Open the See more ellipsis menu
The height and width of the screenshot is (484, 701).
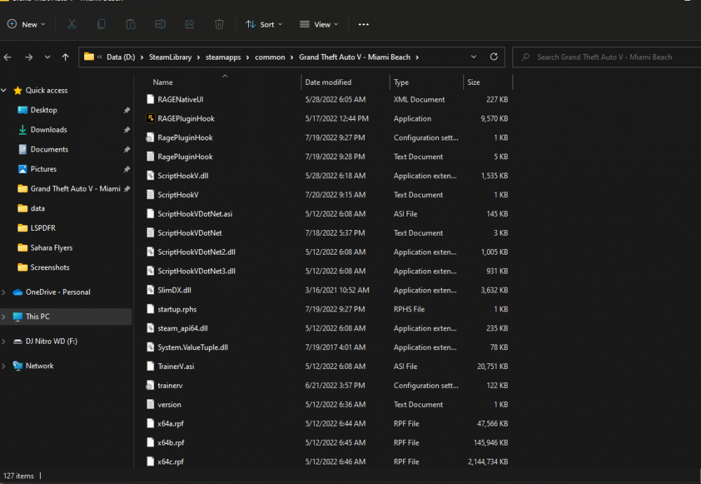click(x=363, y=24)
